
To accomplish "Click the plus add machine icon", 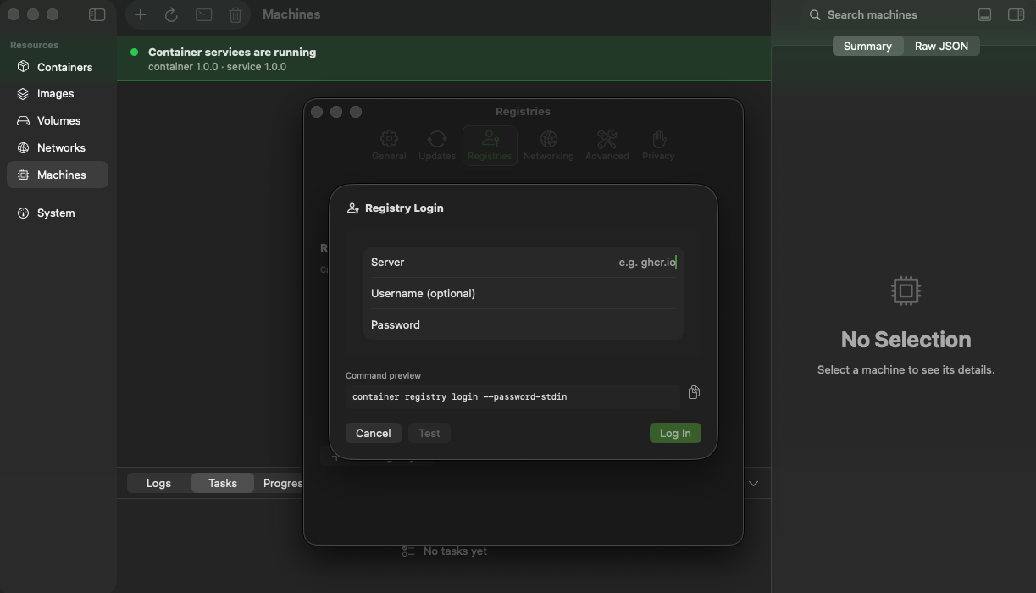I will point(141,14).
